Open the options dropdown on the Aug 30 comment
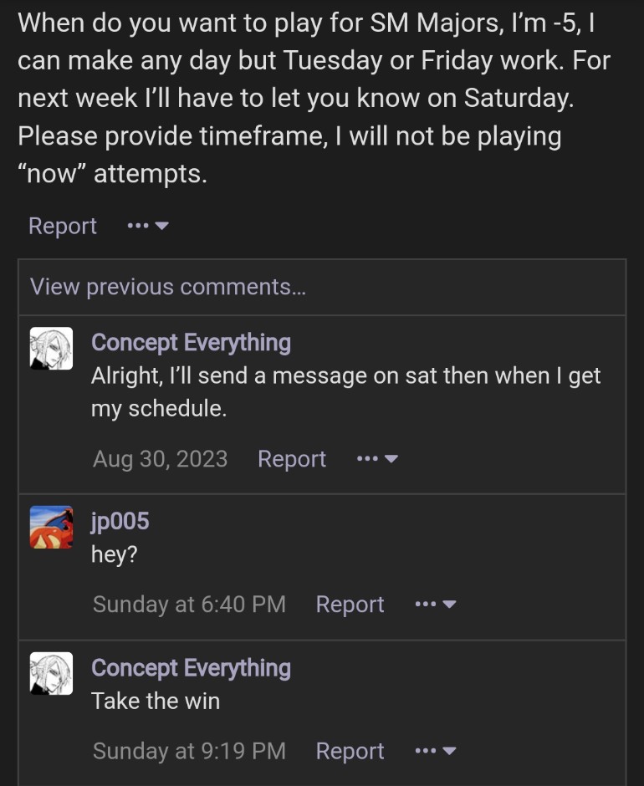644x786 pixels. (x=377, y=459)
